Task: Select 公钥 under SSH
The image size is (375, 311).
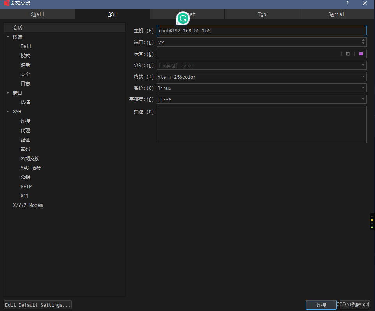Action: click(25, 177)
